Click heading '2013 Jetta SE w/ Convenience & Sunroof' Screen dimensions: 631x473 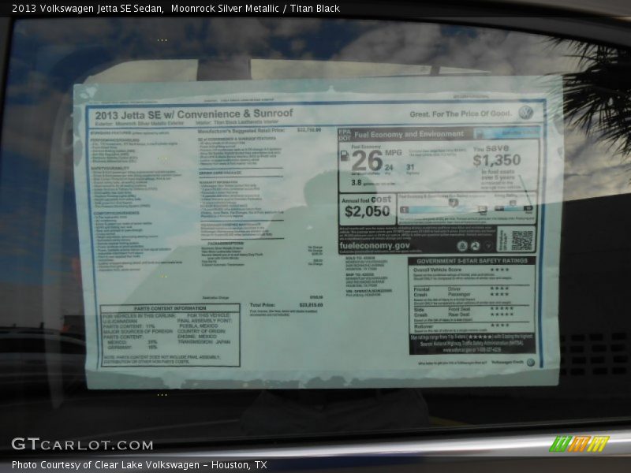pos(194,114)
